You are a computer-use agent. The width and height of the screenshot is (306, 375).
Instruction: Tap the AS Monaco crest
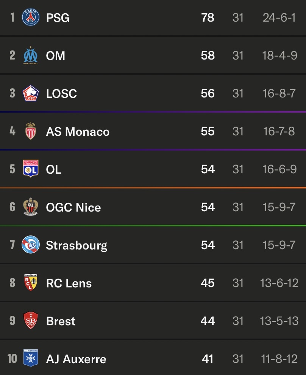coord(31,131)
